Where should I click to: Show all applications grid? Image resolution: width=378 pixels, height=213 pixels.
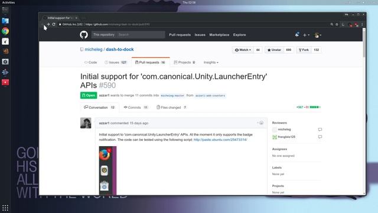5,208
